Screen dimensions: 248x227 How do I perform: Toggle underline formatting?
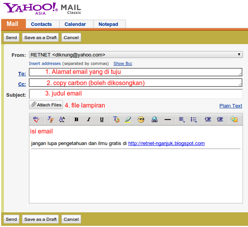pos(102,119)
